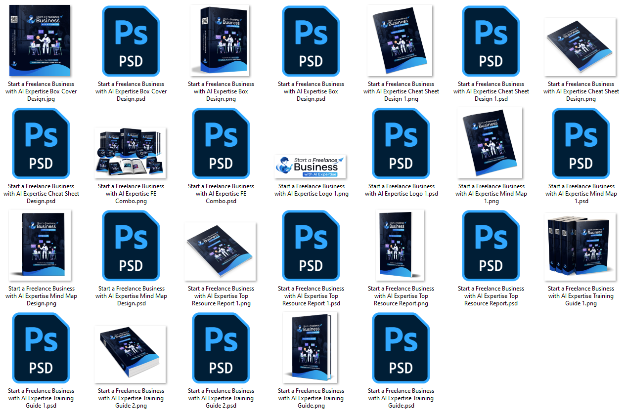
Task: Select Cheat Sheet Design 1.psd icon
Action: 491,41
